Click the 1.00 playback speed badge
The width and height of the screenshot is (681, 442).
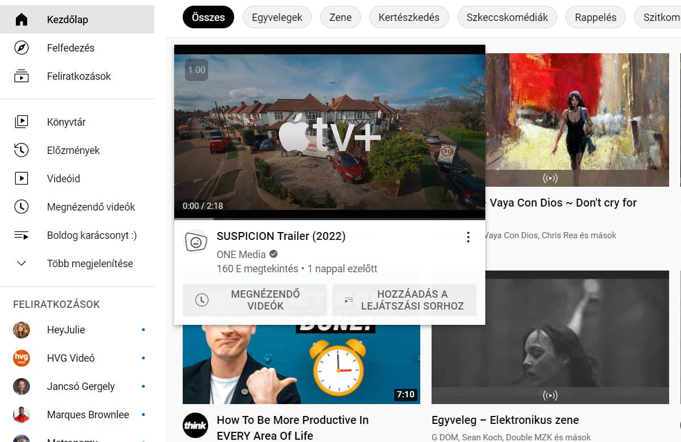click(x=196, y=70)
